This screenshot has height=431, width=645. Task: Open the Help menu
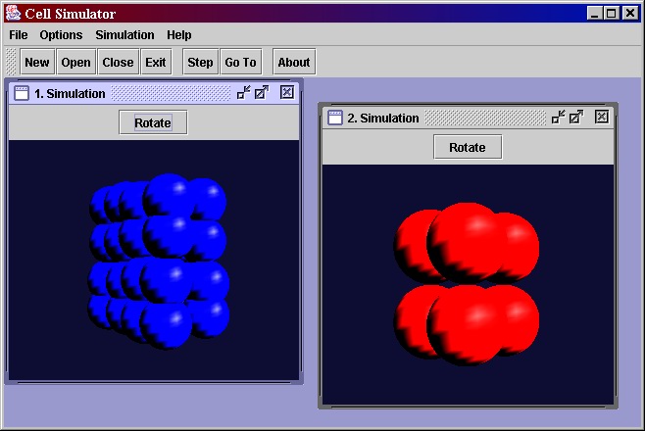(x=179, y=35)
